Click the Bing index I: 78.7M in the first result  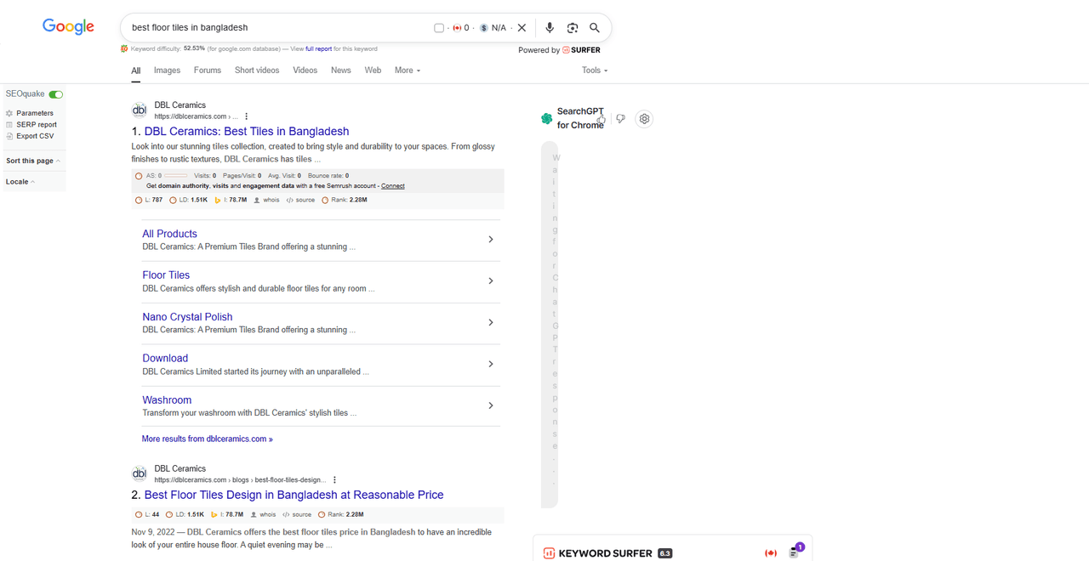tap(231, 201)
